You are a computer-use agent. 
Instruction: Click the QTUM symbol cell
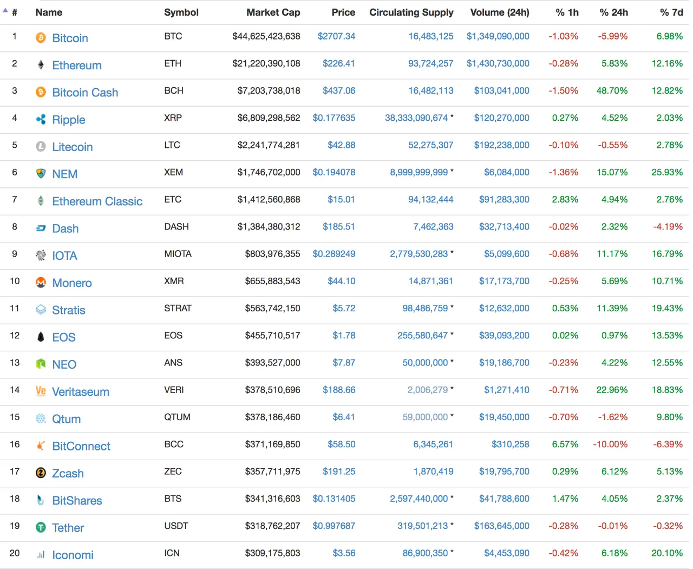(x=178, y=417)
